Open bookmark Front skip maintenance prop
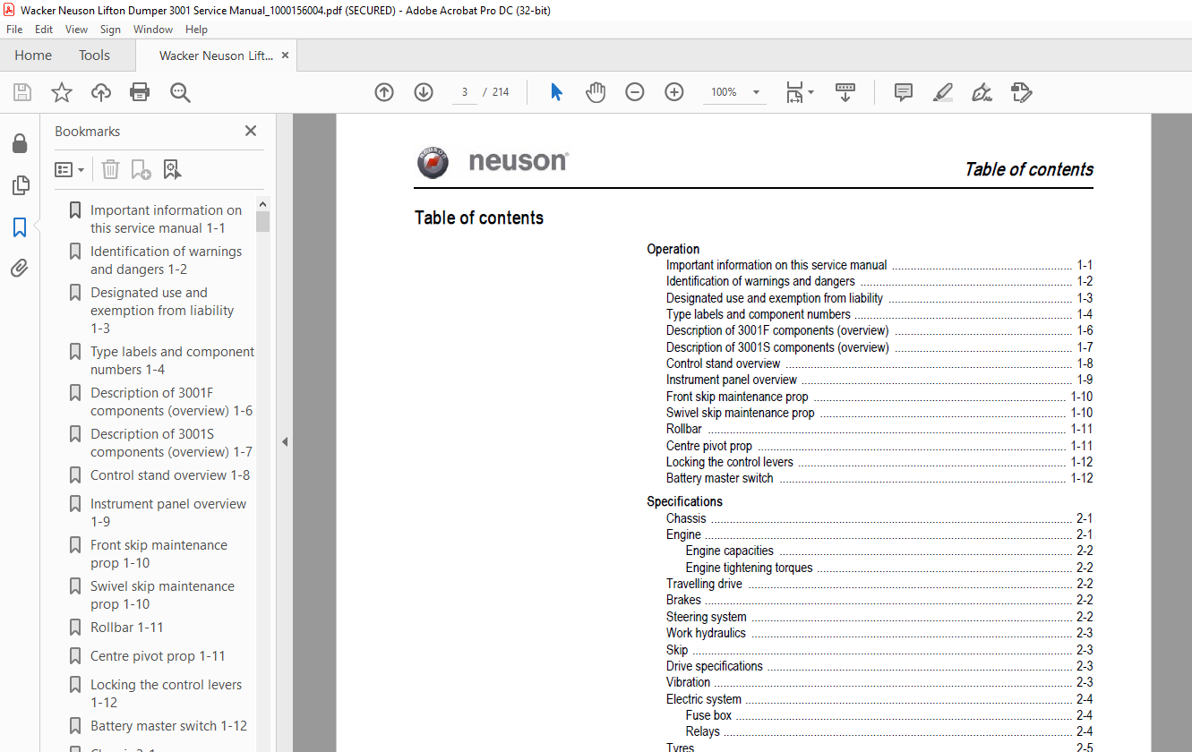 click(x=159, y=554)
